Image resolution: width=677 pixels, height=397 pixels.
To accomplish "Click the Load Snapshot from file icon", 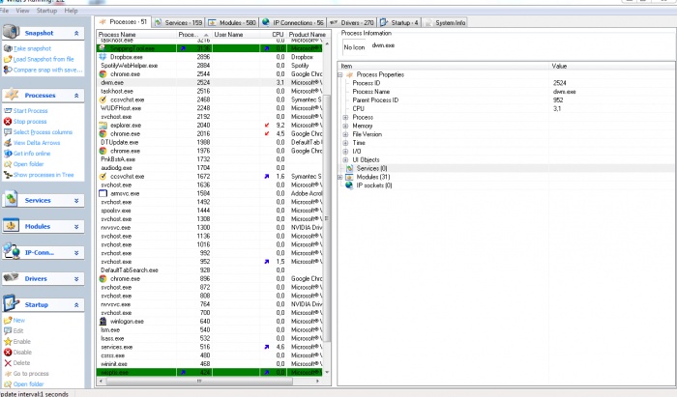I will point(8,59).
